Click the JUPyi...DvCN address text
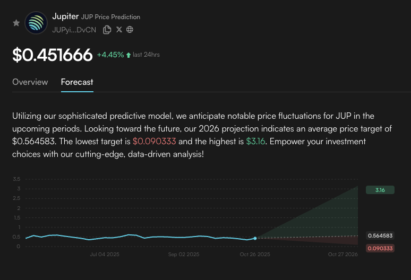The image size is (411, 280). pos(74,30)
